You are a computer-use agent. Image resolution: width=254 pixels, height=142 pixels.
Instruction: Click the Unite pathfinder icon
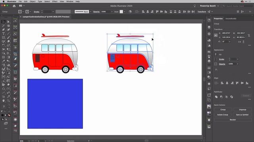tap(216, 97)
